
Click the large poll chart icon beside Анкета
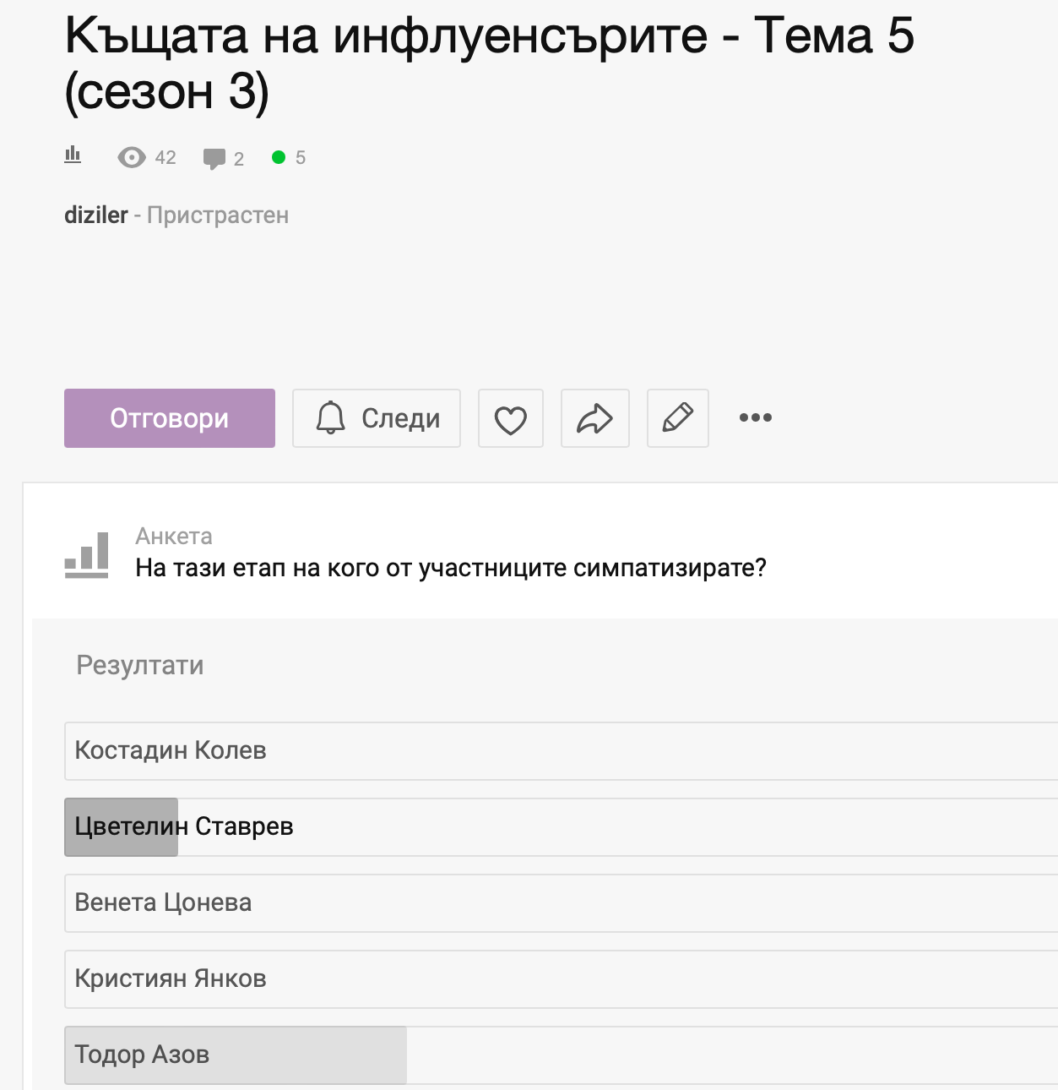[87, 555]
